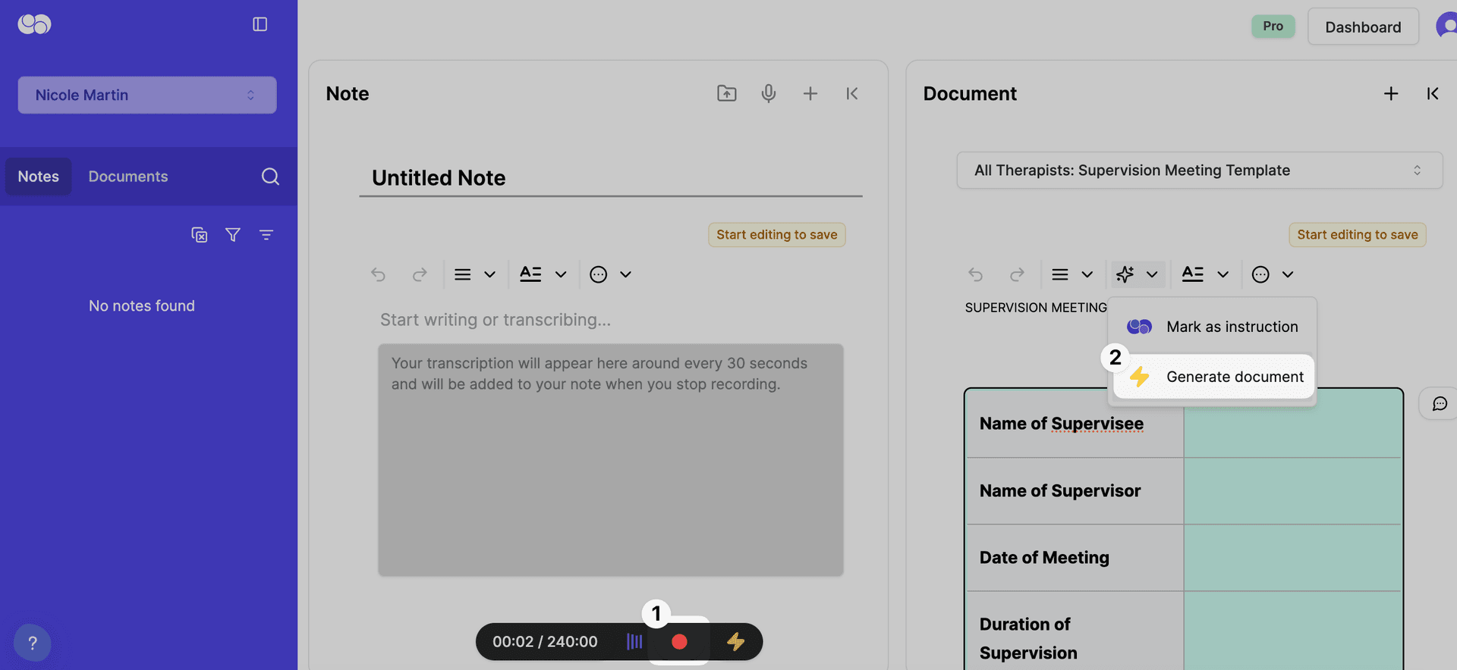Expand Note text formatting chevron

pyautogui.click(x=561, y=274)
